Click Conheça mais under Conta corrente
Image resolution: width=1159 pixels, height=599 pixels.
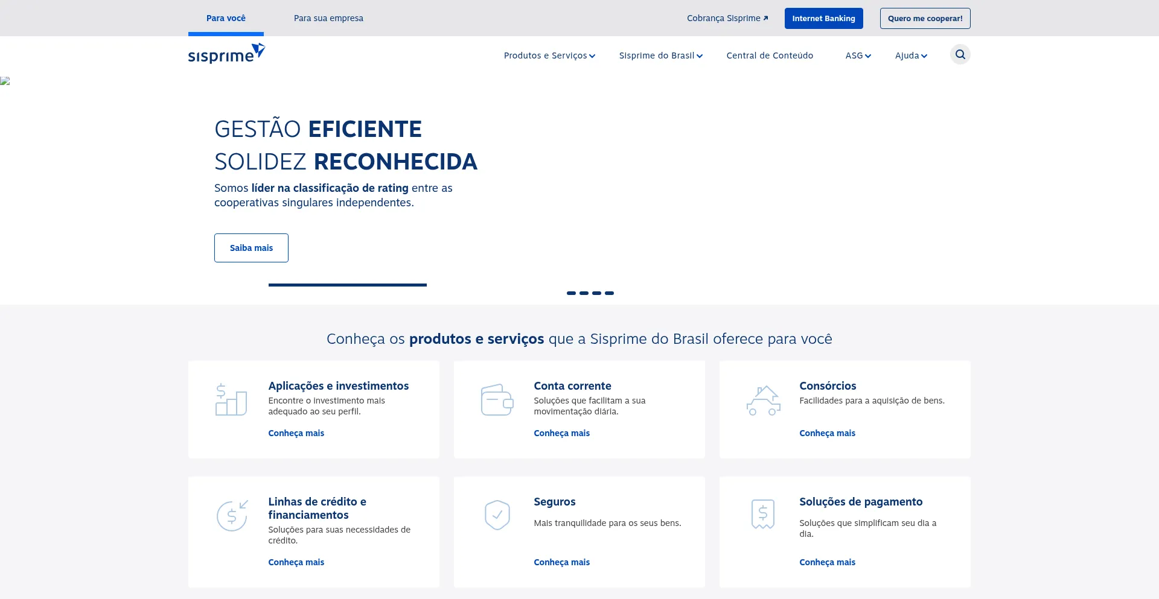click(x=562, y=433)
